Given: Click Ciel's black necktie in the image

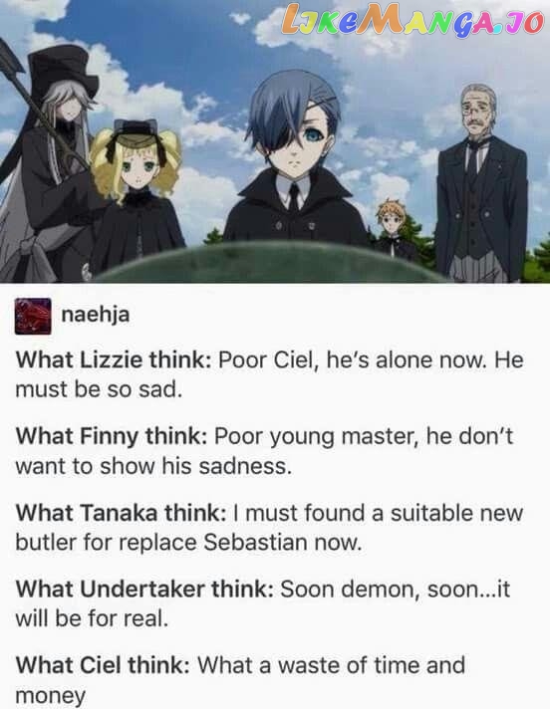Looking at the screenshot, I should 295,197.
